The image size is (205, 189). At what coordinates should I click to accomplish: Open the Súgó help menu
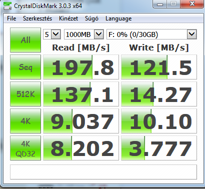tap(91, 18)
